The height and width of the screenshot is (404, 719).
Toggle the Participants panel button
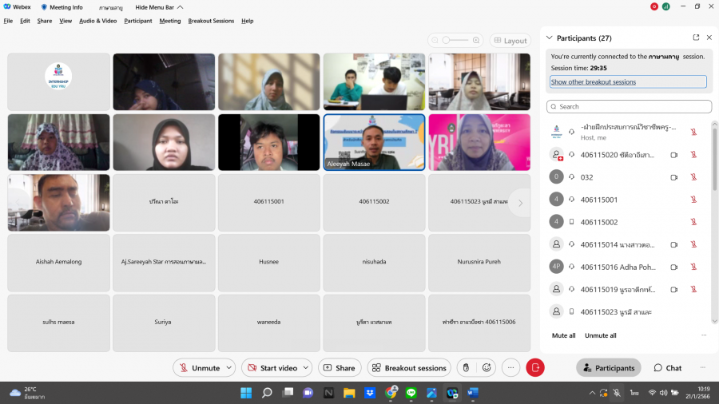pyautogui.click(x=609, y=368)
